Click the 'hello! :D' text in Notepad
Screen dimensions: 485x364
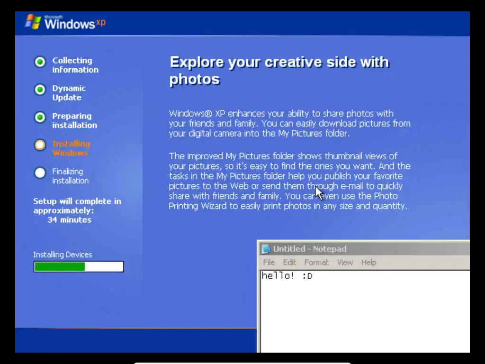(287, 275)
